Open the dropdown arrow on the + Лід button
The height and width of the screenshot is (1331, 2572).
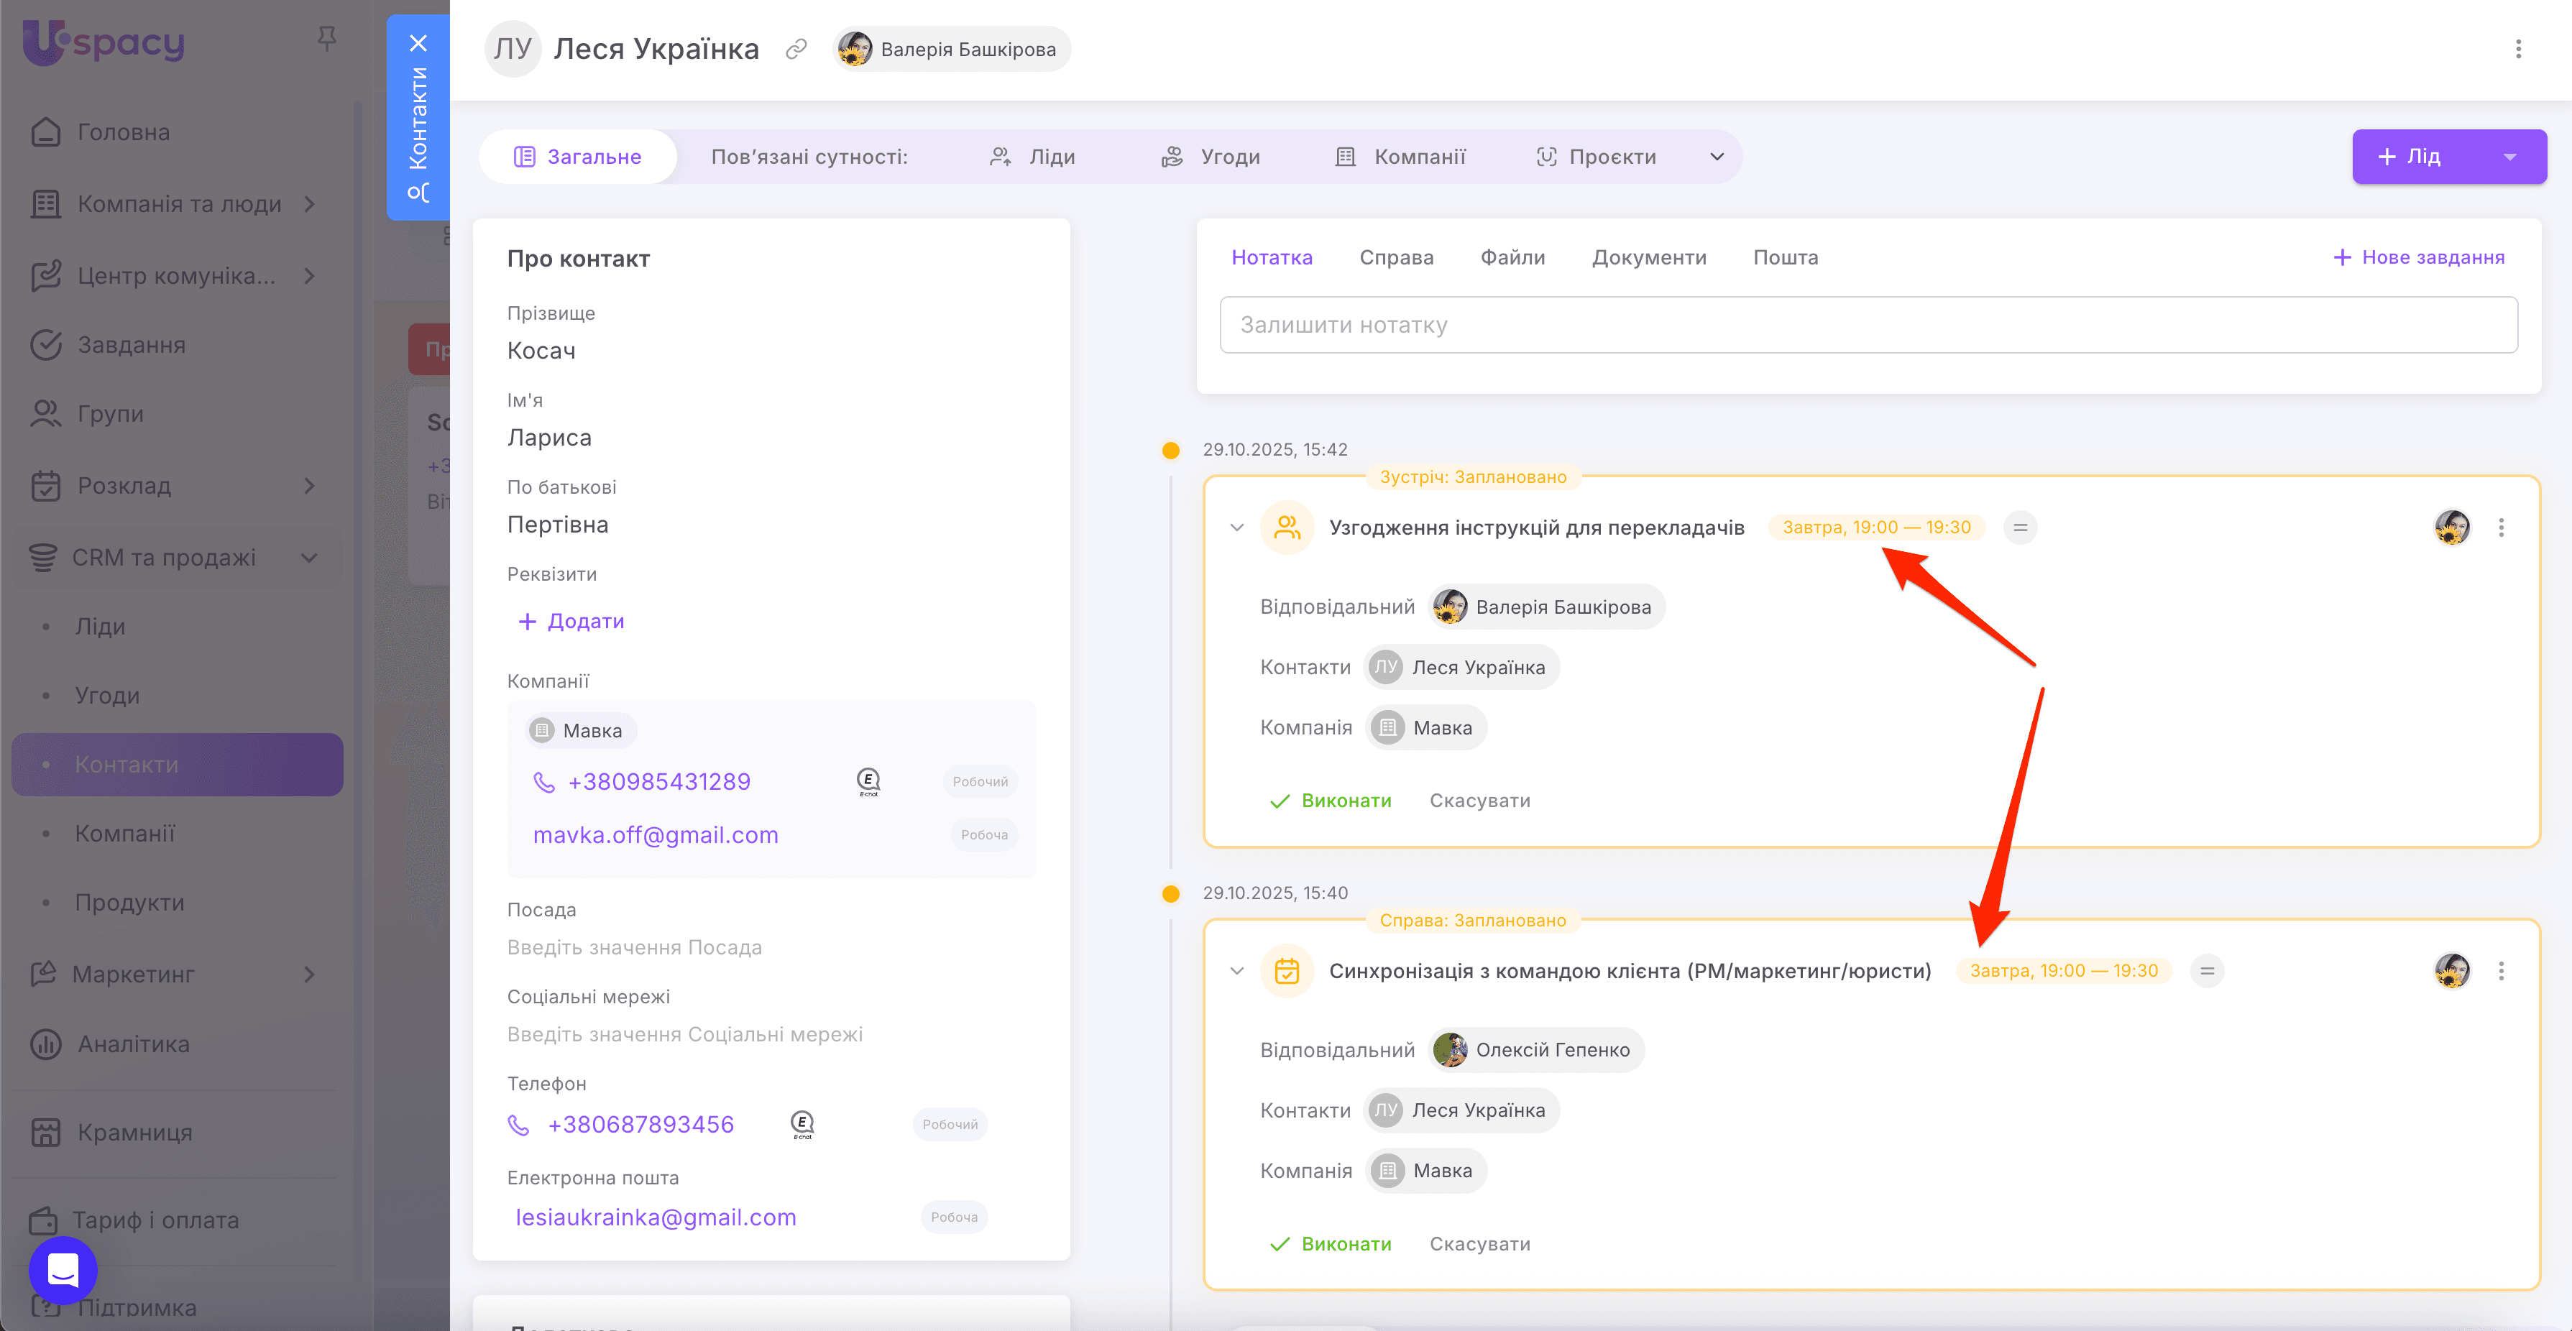pos(2509,157)
